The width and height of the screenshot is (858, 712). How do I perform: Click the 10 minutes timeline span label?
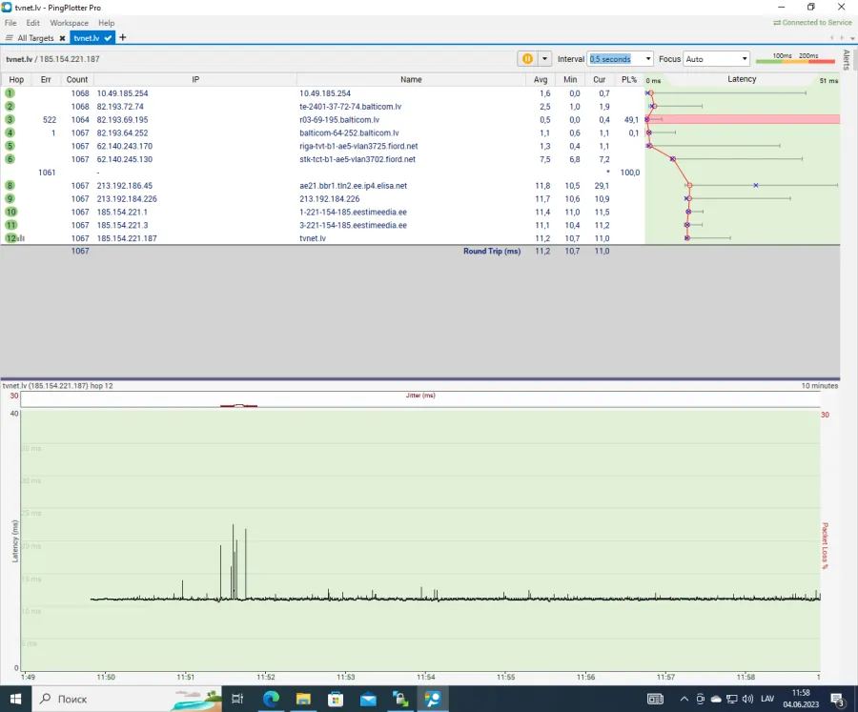820,386
